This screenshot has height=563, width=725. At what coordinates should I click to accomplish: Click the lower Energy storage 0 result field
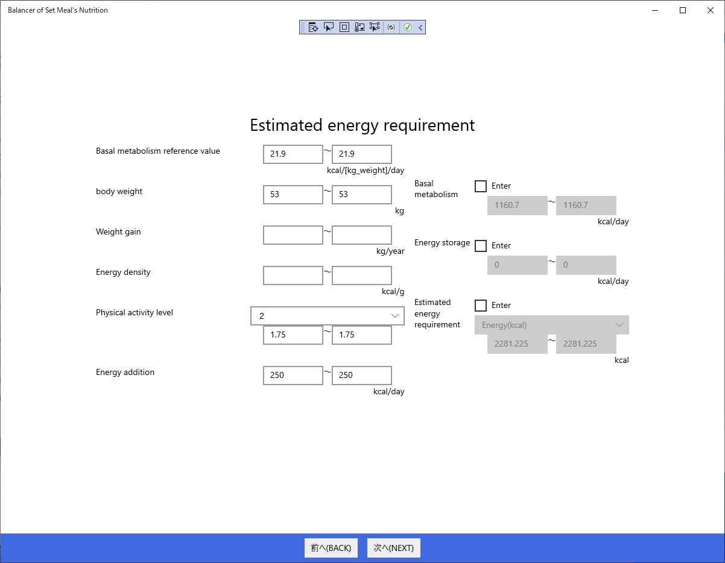tap(518, 265)
